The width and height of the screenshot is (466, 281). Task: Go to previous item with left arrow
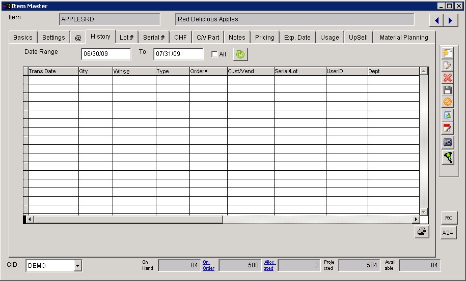tap(436, 20)
